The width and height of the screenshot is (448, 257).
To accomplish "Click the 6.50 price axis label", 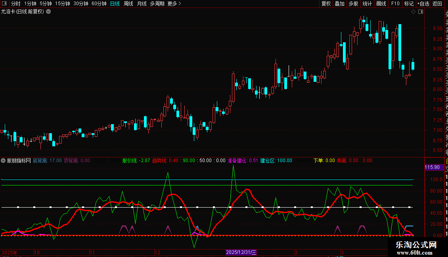I will [437, 150].
